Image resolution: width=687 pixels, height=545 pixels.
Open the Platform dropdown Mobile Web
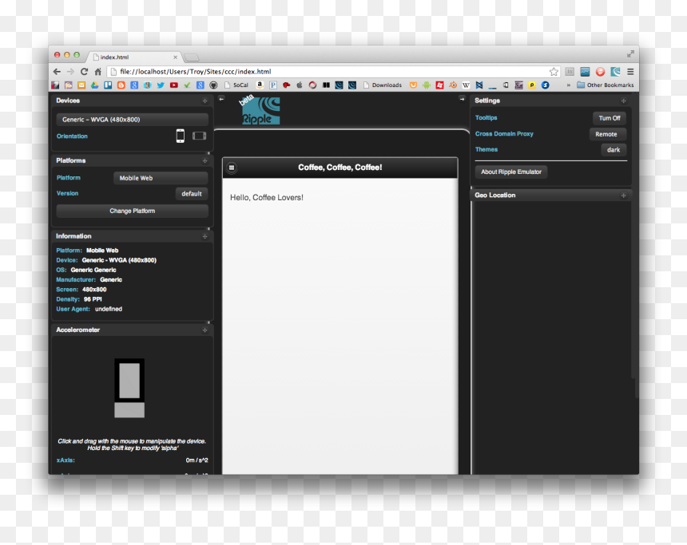(x=161, y=178)
